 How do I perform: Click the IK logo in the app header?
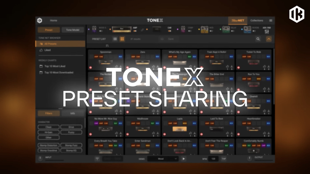point(40,20)
